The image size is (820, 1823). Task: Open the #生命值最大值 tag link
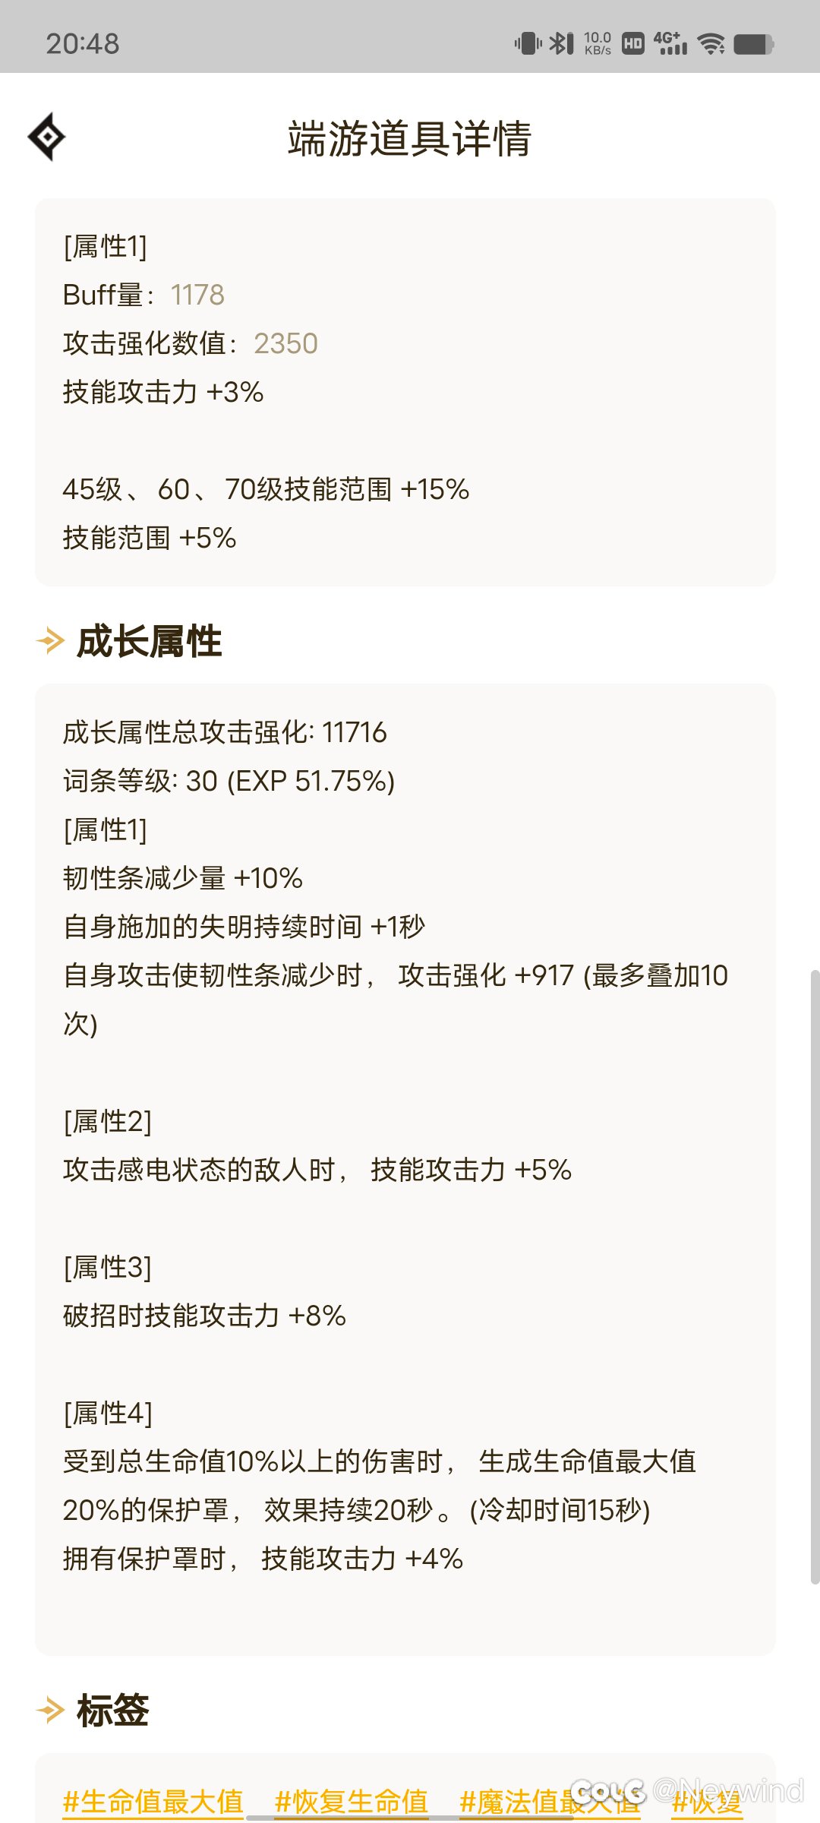[x=153, y=1802]
